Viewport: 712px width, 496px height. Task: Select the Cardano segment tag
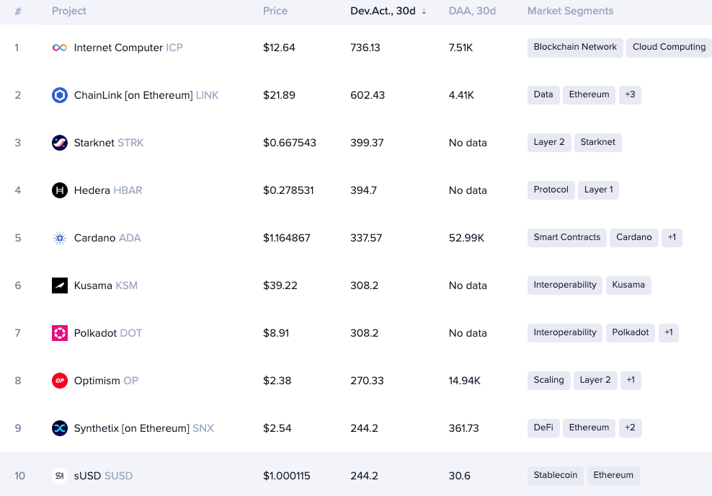point(634,238)
